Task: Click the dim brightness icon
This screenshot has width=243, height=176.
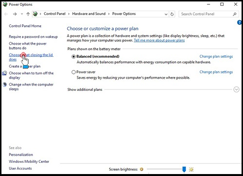Action: coord(142,169)
